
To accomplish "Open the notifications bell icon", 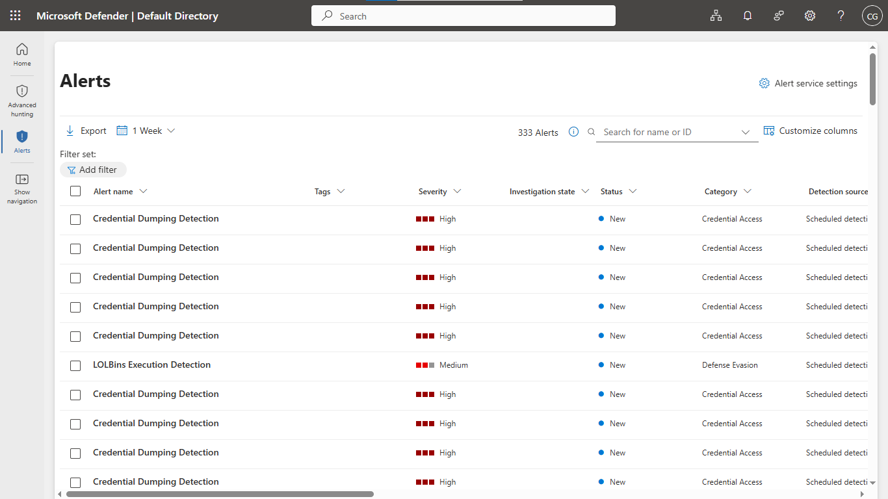I will point(748,16).
